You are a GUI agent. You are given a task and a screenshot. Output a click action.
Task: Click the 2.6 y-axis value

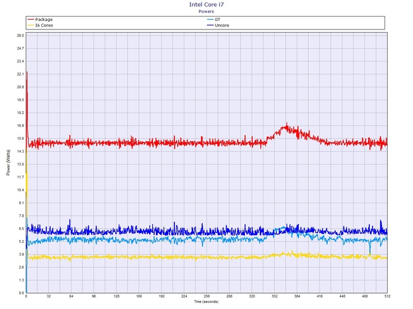click(22, 267)
